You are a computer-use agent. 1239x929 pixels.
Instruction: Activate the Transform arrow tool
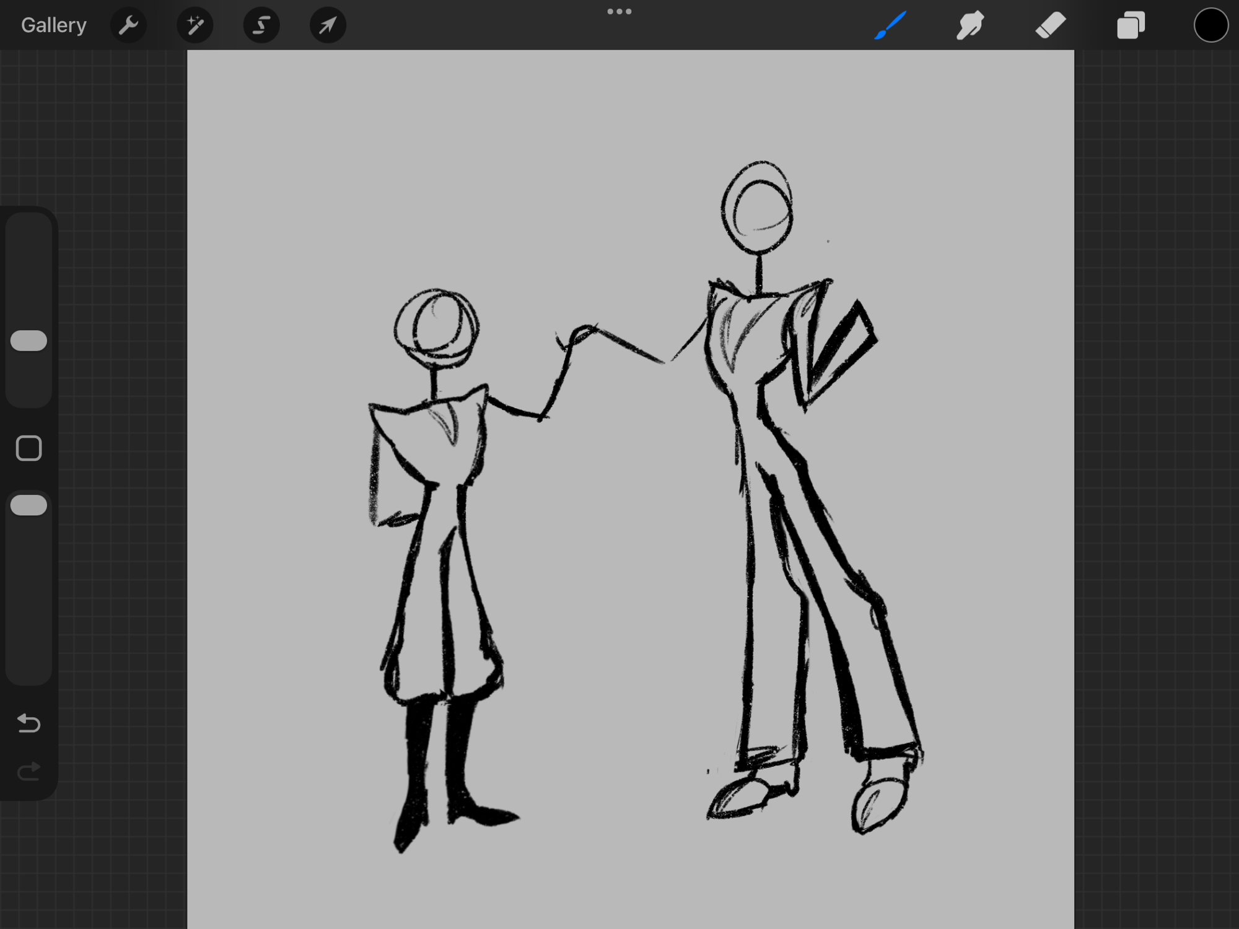(327, 25)
